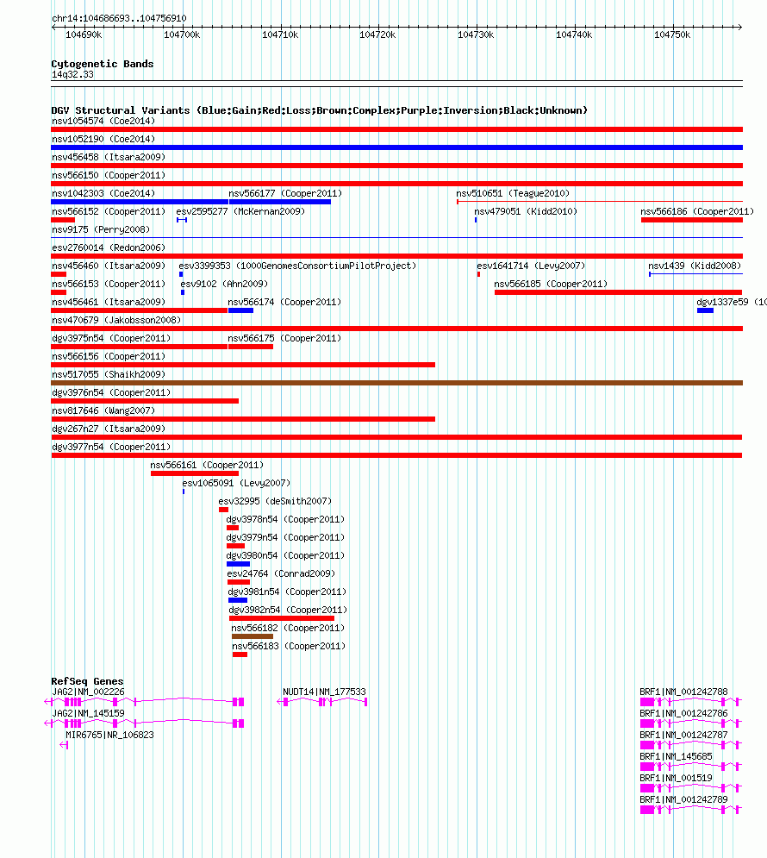Viewport: 767px width, 858px height.
Task: Click the MIR6765|NR_106823 gene label
Action: pos(109,735)
